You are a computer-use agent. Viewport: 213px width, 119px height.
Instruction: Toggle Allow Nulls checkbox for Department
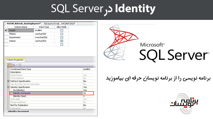(62, 37)
